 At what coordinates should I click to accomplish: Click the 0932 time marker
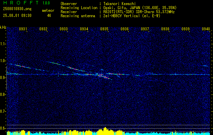[x=43, y=29]
